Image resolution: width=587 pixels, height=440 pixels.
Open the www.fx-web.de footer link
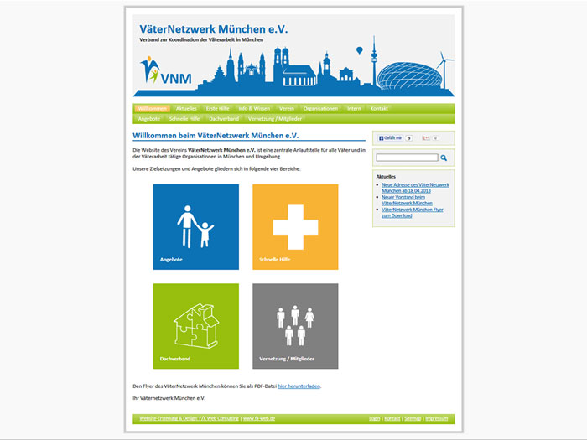coord(259,418)
